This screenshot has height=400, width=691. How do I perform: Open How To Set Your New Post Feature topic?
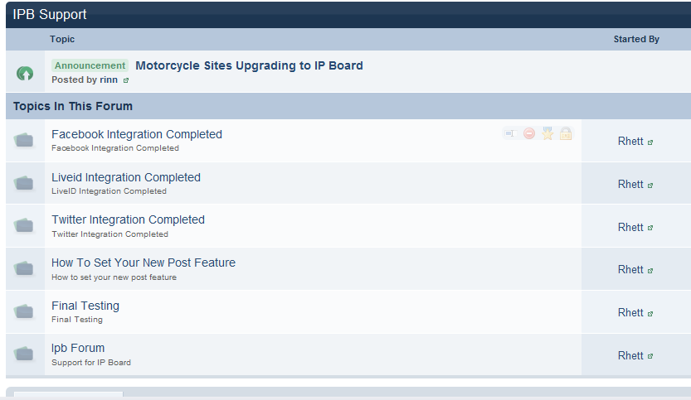click(144, 263)
